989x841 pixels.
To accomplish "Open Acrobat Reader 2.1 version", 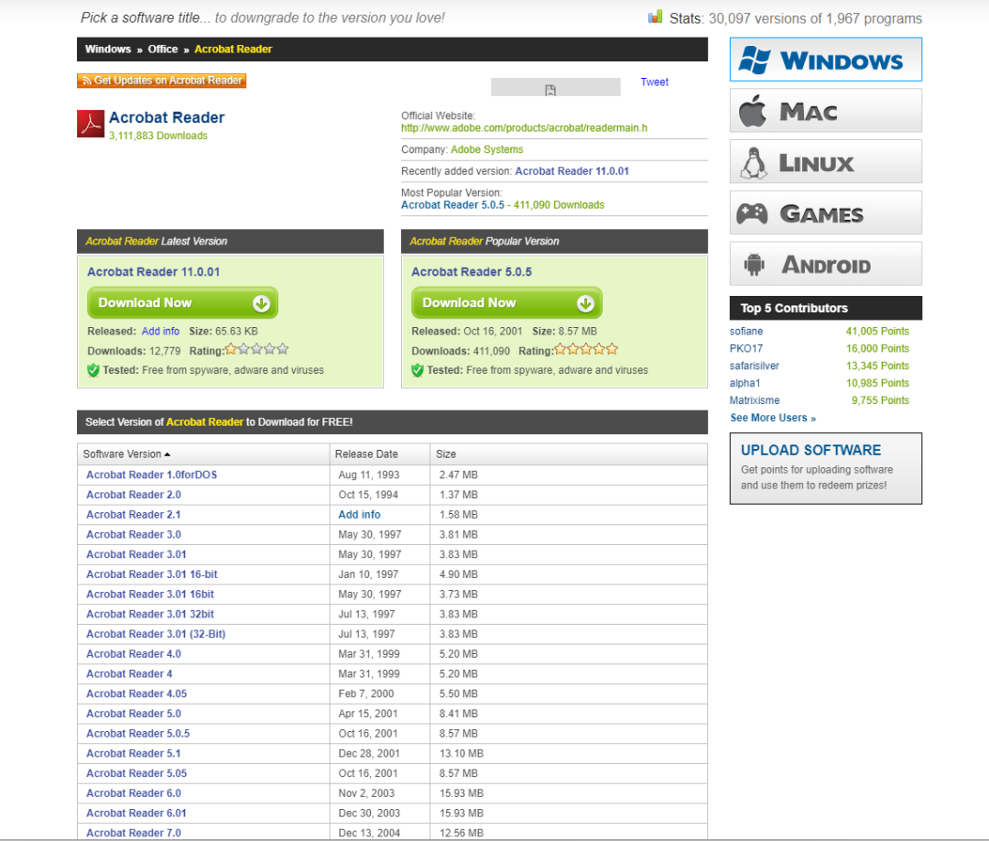I will point(133,515).
